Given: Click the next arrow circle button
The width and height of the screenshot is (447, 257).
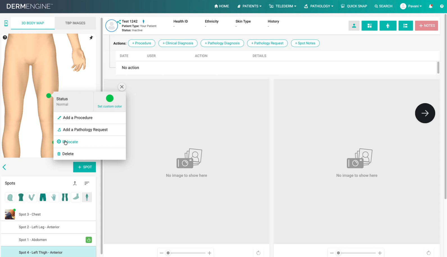Looking at the screenshot, I should [425, 113].
